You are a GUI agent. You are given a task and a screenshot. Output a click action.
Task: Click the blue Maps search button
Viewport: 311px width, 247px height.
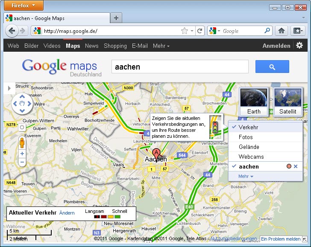(x=272, y=67)
